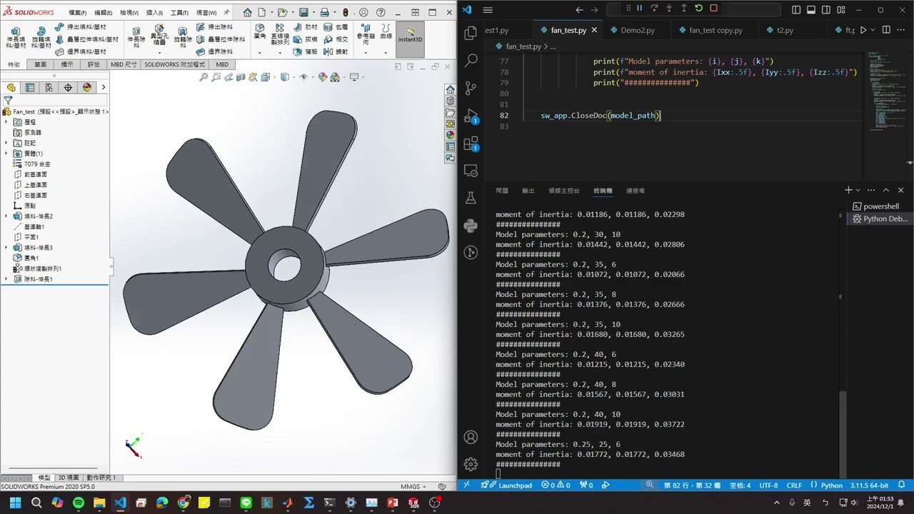This screenshot has width=914, height=514.
Task: Open VS Code Testing beaker view
Action: 471,198
